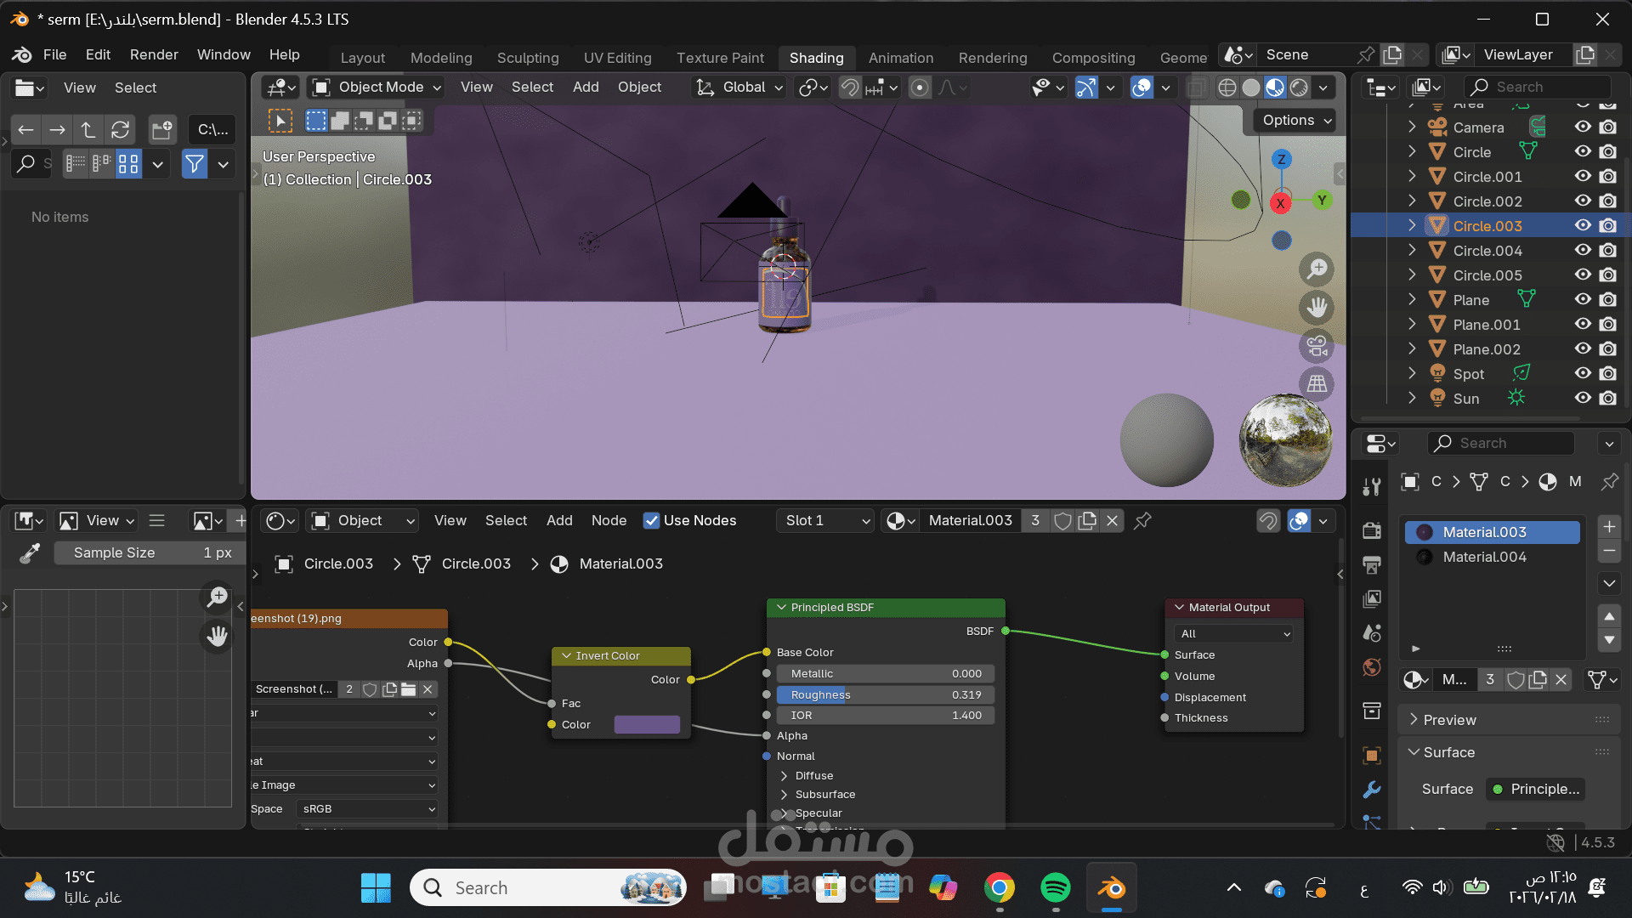Viewport: 1632px width, 918px height.
Task: Open Spotify from the taskbar
Action: [1055, 888]
